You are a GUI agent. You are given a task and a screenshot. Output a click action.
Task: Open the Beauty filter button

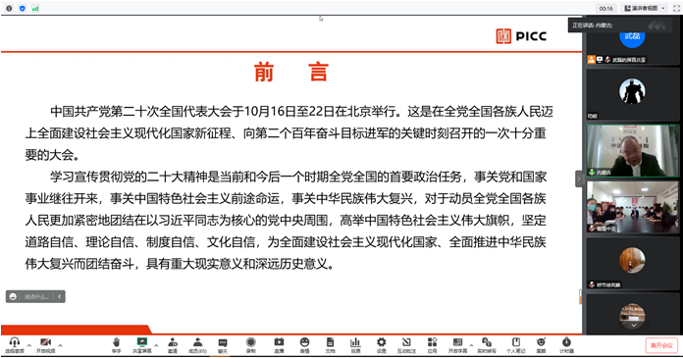[541, 345]
